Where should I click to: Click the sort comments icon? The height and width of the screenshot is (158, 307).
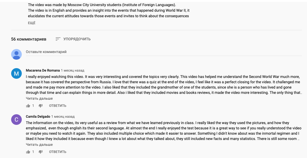click(58, 39)
